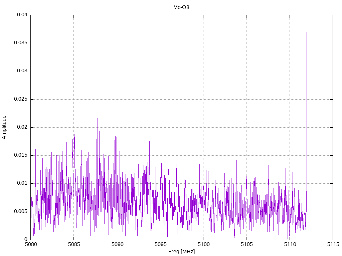Viewport: 342px width, 256px height.
Task: Click the 5080 frequency tick label
Action: coord(31,244)
